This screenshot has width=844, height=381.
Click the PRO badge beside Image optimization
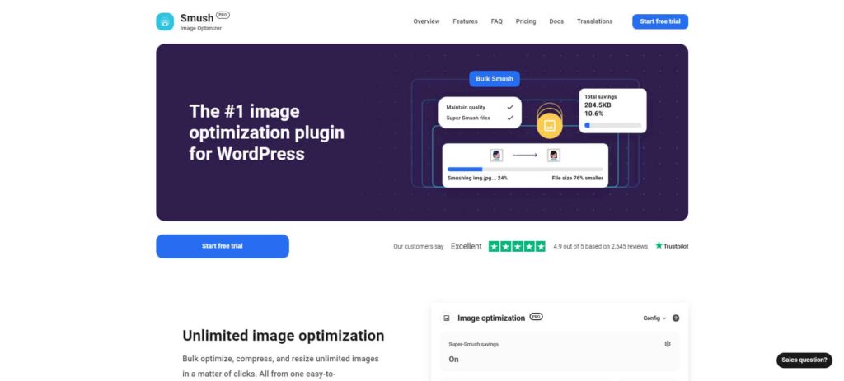(536, 317)
